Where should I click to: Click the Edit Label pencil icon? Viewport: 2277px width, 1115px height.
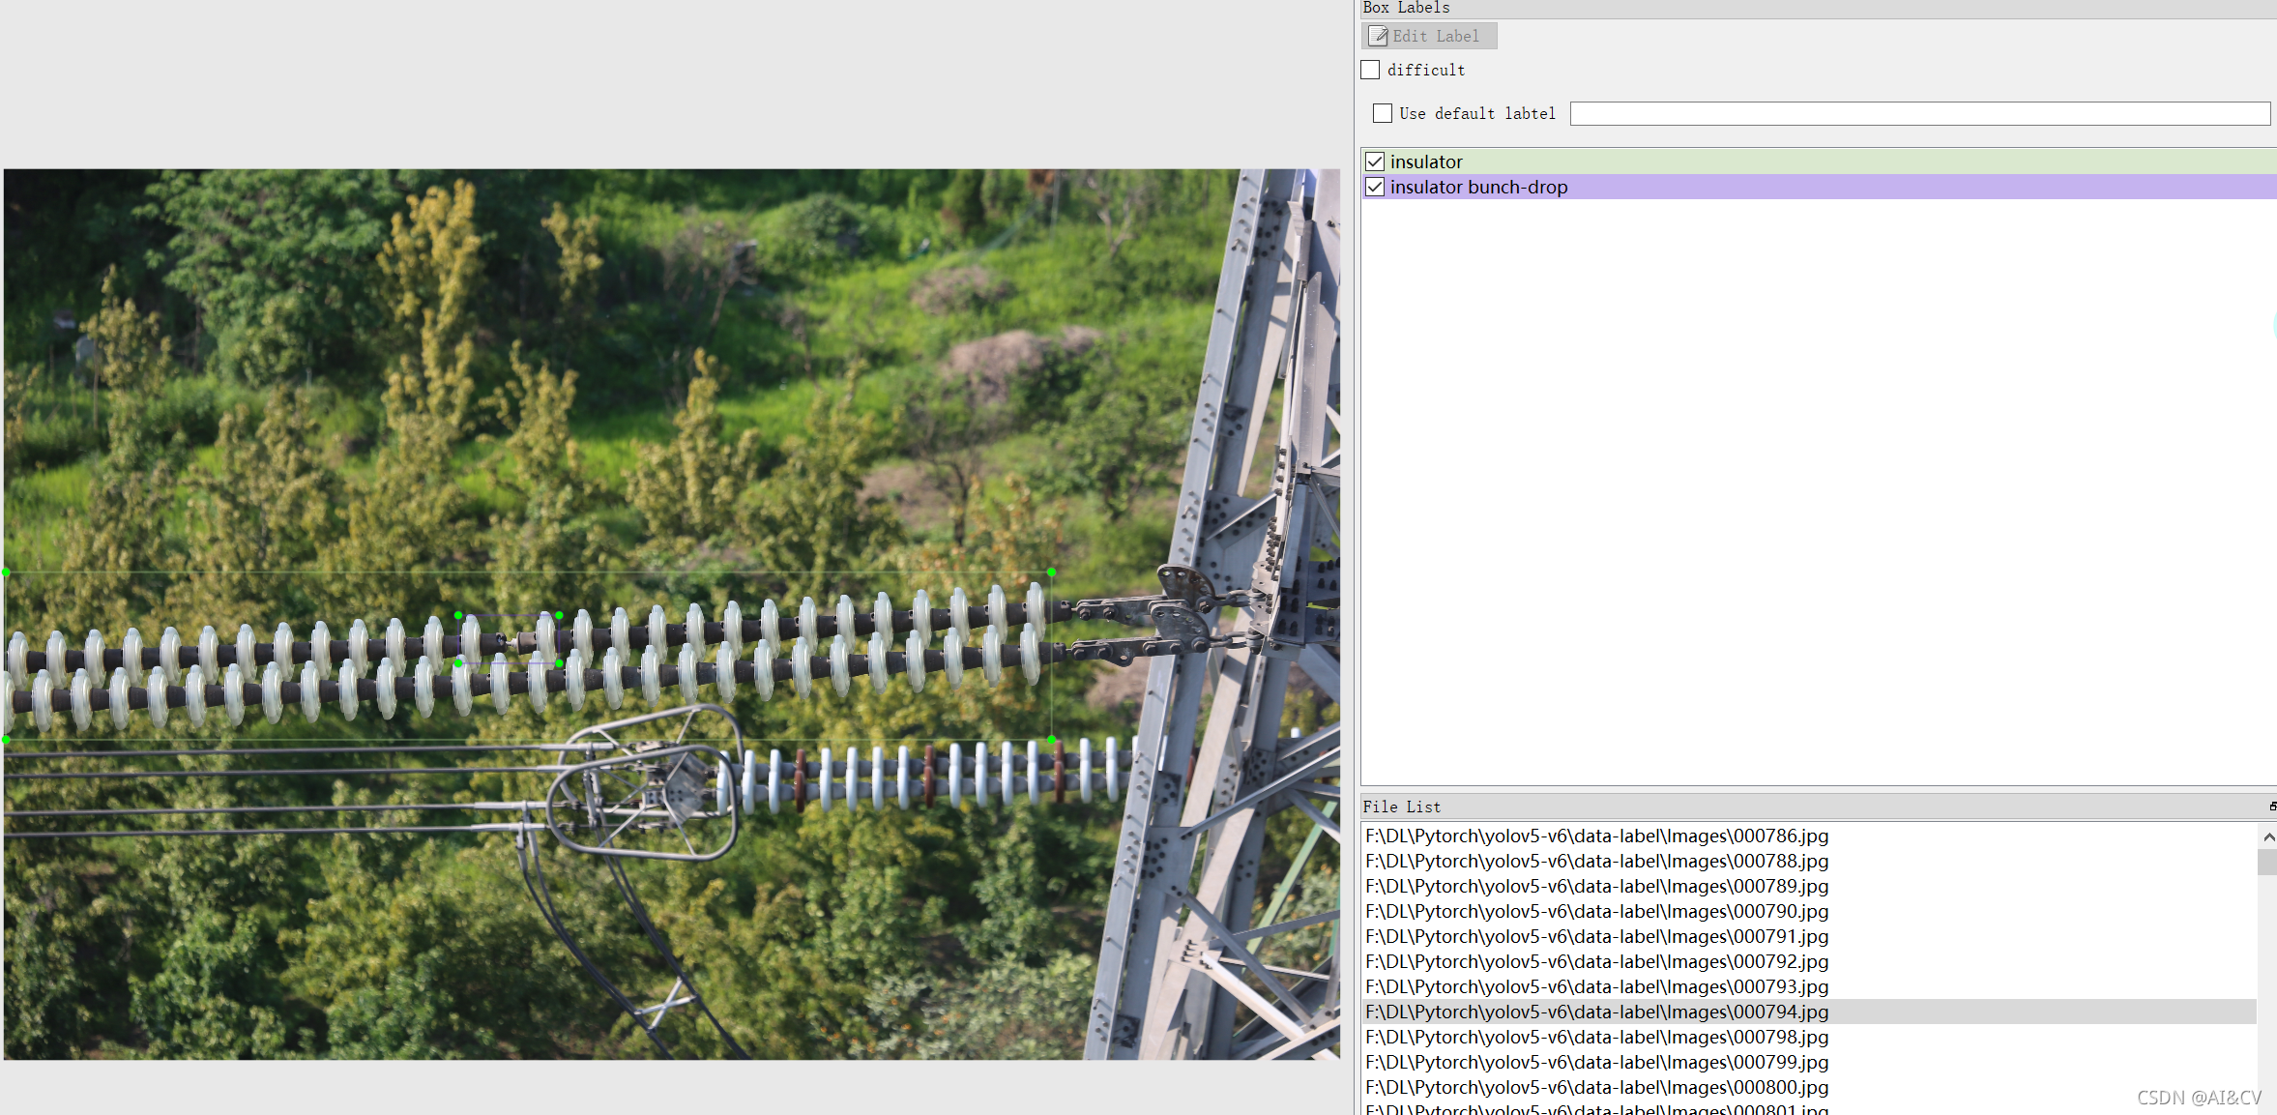tap(1378, 36)
